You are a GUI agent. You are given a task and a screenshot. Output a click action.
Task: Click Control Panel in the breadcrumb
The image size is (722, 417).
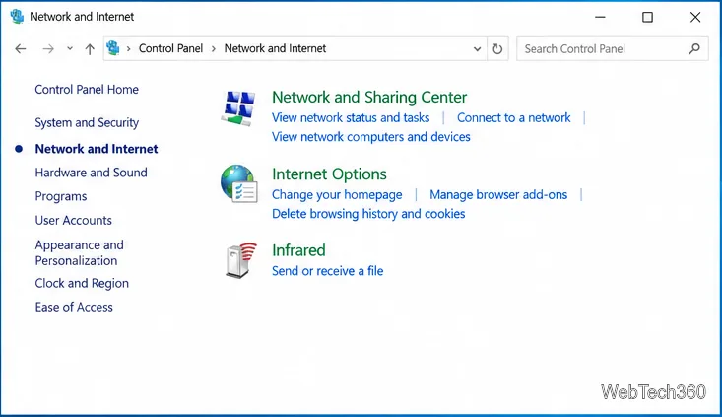click(x=170, y=48)
